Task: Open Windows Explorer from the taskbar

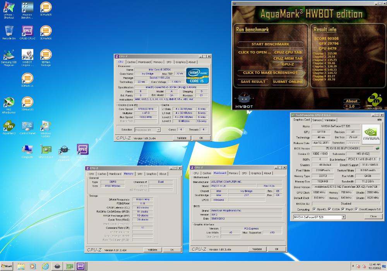Action: pyautogui.click(x=21, y=266)
